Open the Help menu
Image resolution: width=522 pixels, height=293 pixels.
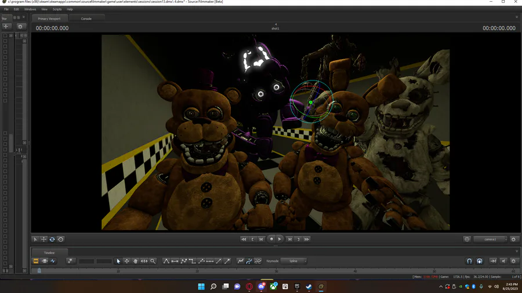(x=70, y=9)
